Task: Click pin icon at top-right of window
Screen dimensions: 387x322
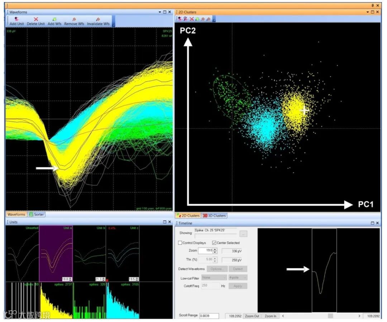Action: click(x=373, y=5)
